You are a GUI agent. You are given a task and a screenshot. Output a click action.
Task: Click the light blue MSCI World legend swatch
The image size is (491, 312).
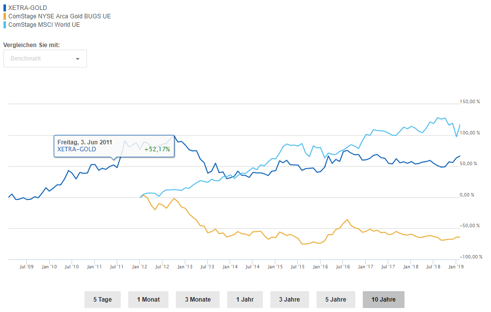(x=5, y=25)
